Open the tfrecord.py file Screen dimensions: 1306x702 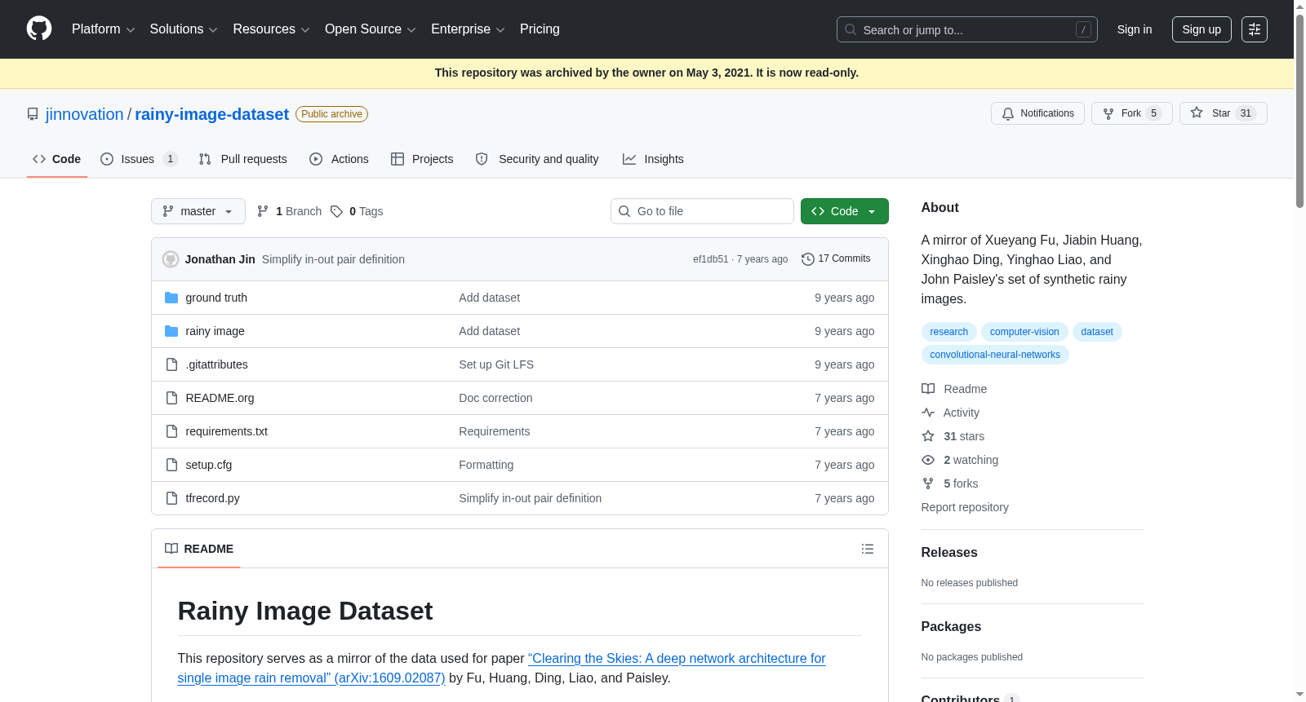click(212, 498)
